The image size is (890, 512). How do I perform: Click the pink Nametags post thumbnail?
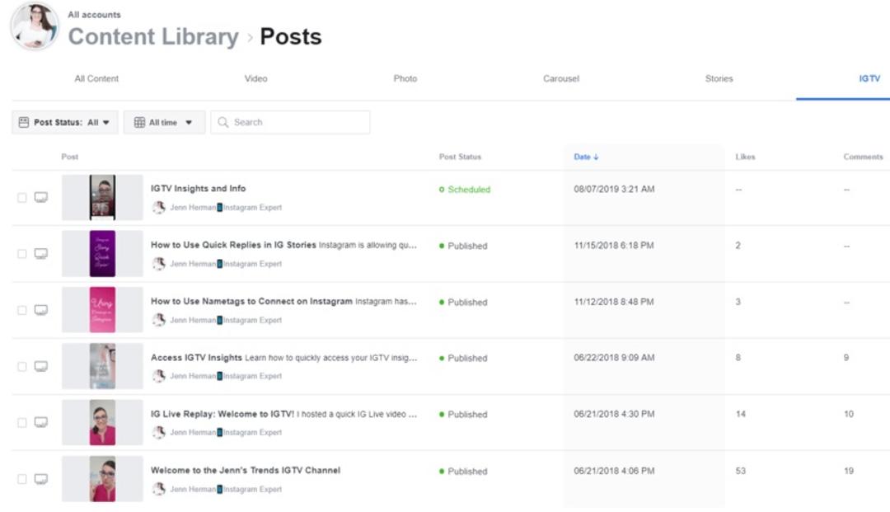[x=102, y=310]
